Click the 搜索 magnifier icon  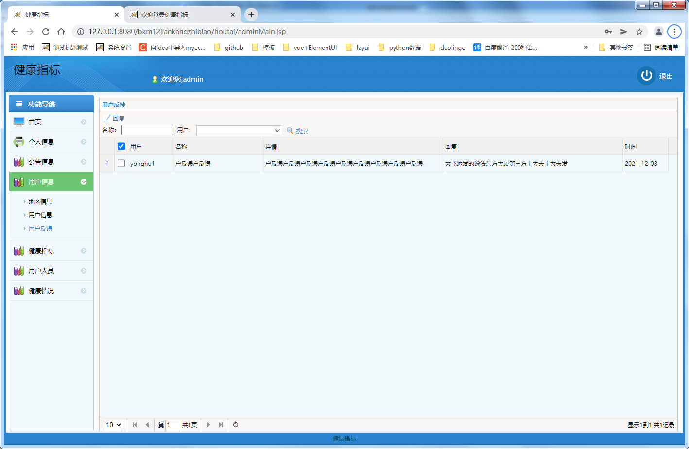(290, 131)
